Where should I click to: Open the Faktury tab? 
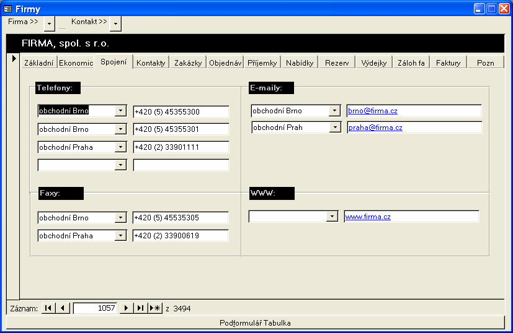(x=448, y=63)
